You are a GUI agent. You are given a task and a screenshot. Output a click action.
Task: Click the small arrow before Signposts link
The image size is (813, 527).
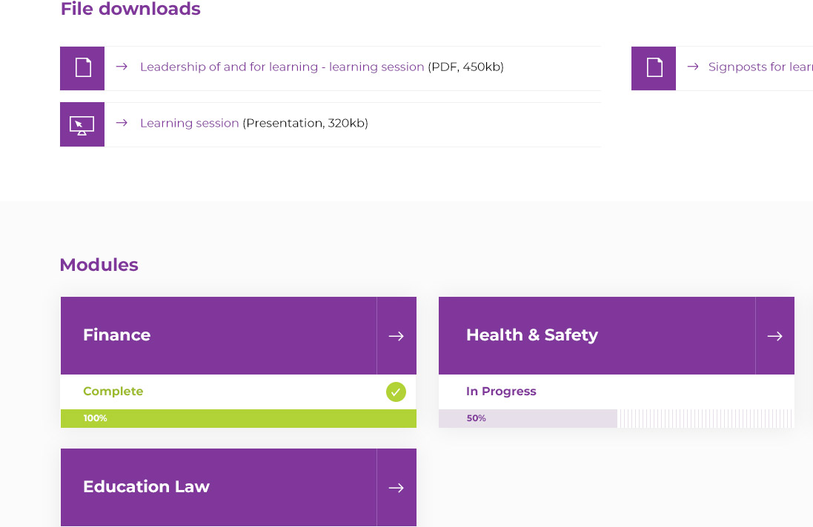693,67
